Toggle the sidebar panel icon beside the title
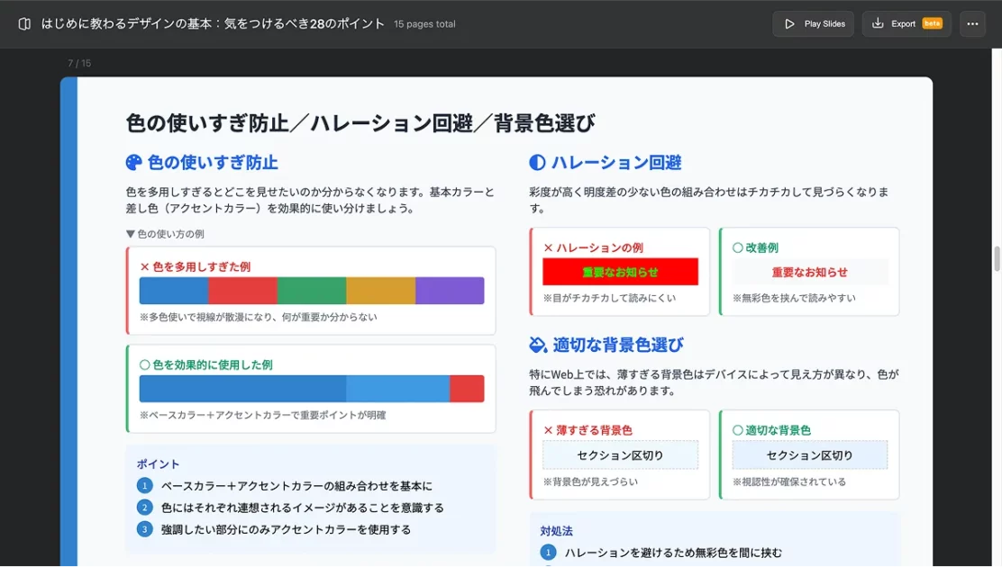 [x=24, y=23]
